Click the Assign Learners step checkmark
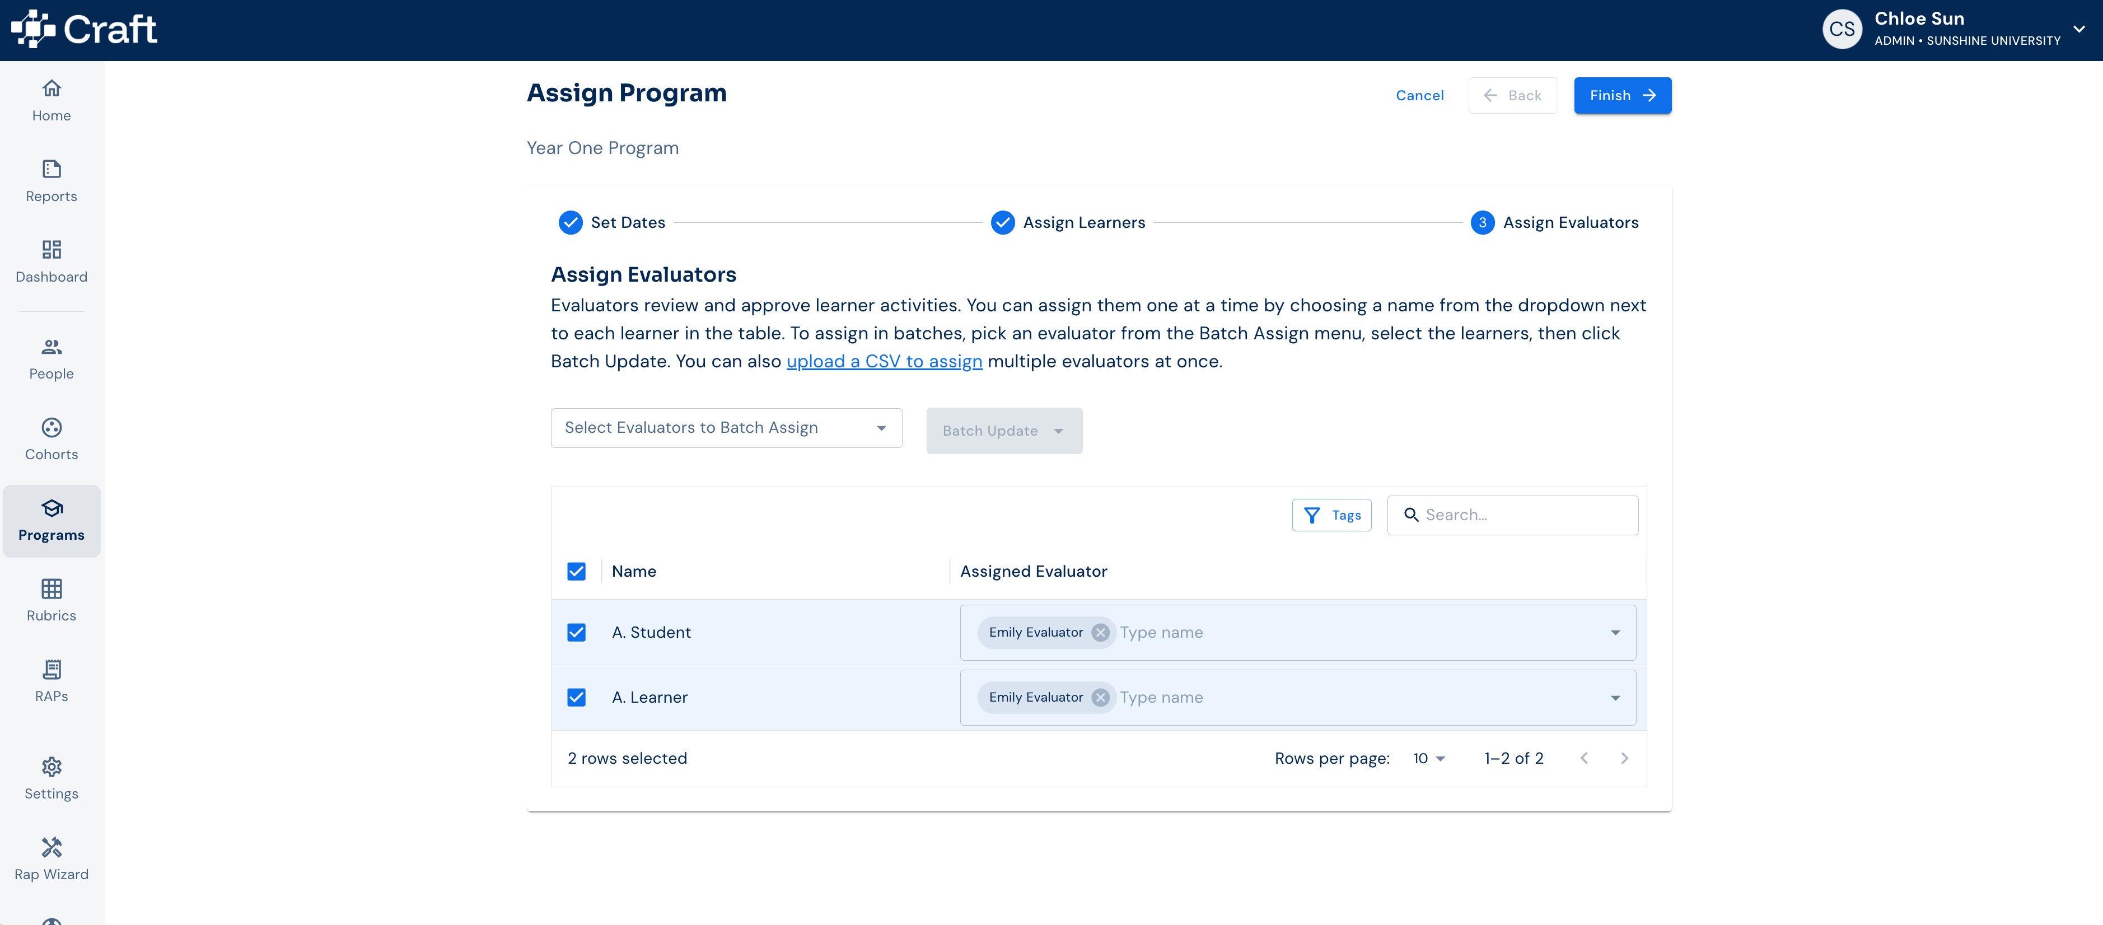Screen dimensions: 2103x925 1003,223
